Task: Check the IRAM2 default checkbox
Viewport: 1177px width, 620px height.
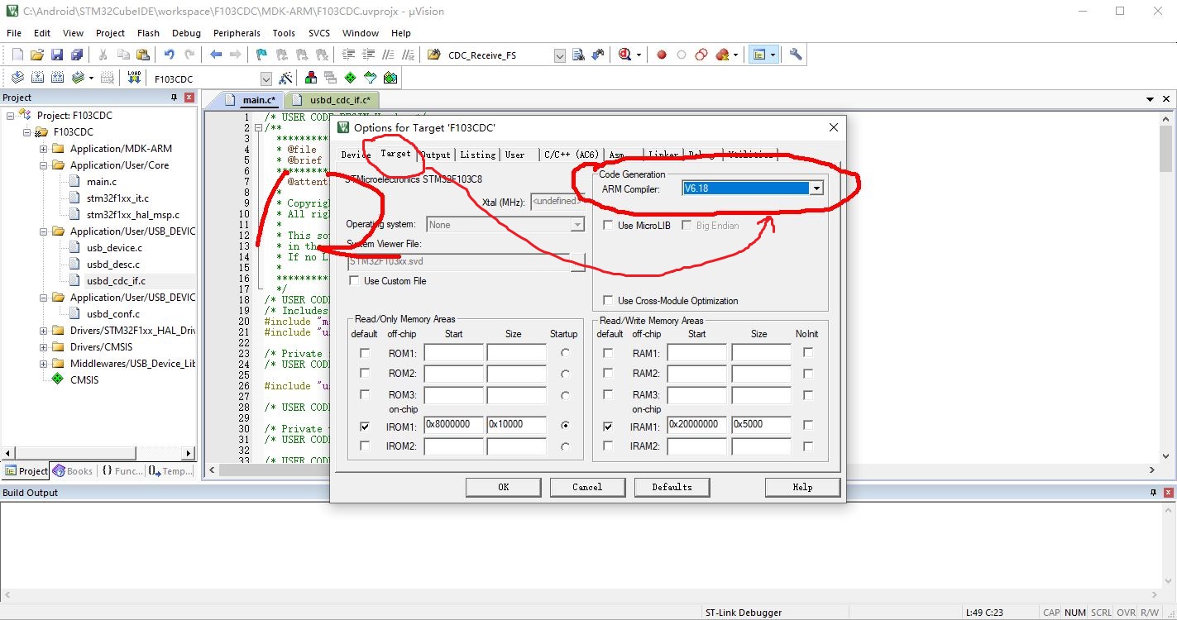Action: (x=608, y=446)
